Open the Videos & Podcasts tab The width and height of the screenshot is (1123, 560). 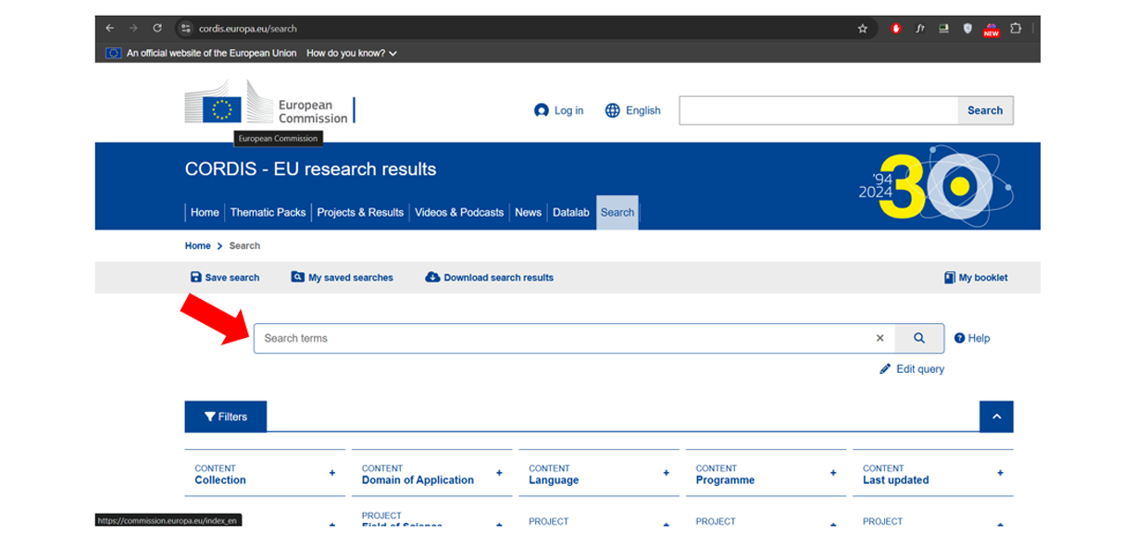(459, 212)
